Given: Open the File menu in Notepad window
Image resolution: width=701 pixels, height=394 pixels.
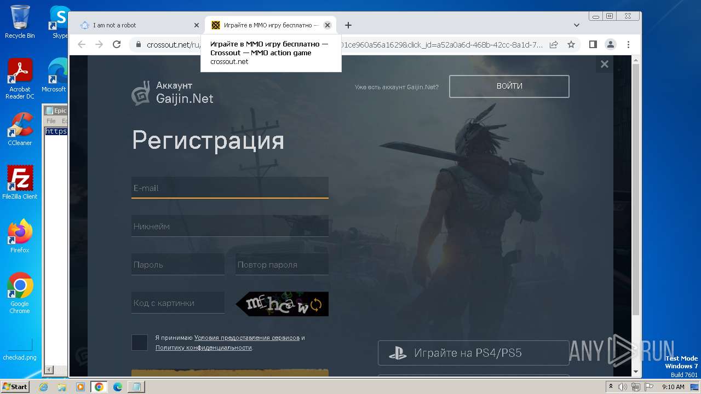Looking at the screenshot, I should (51, 121).
